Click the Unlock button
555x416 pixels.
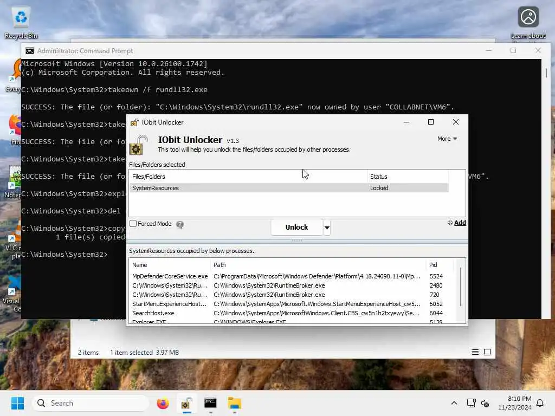point(296,227)
